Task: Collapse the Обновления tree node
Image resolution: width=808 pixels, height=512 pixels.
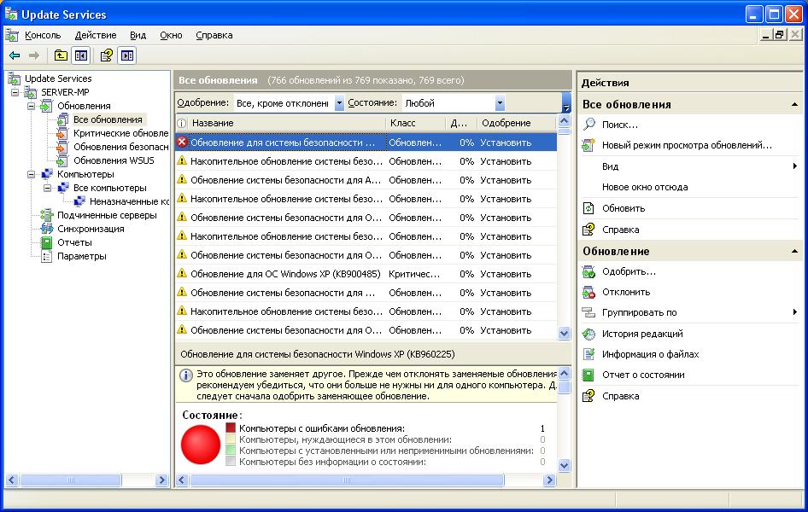Action: 32,106
